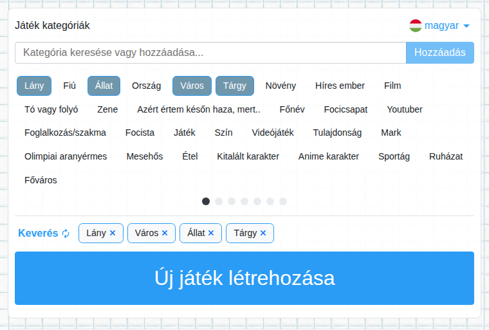Go to first category page dot

point(206,201)
